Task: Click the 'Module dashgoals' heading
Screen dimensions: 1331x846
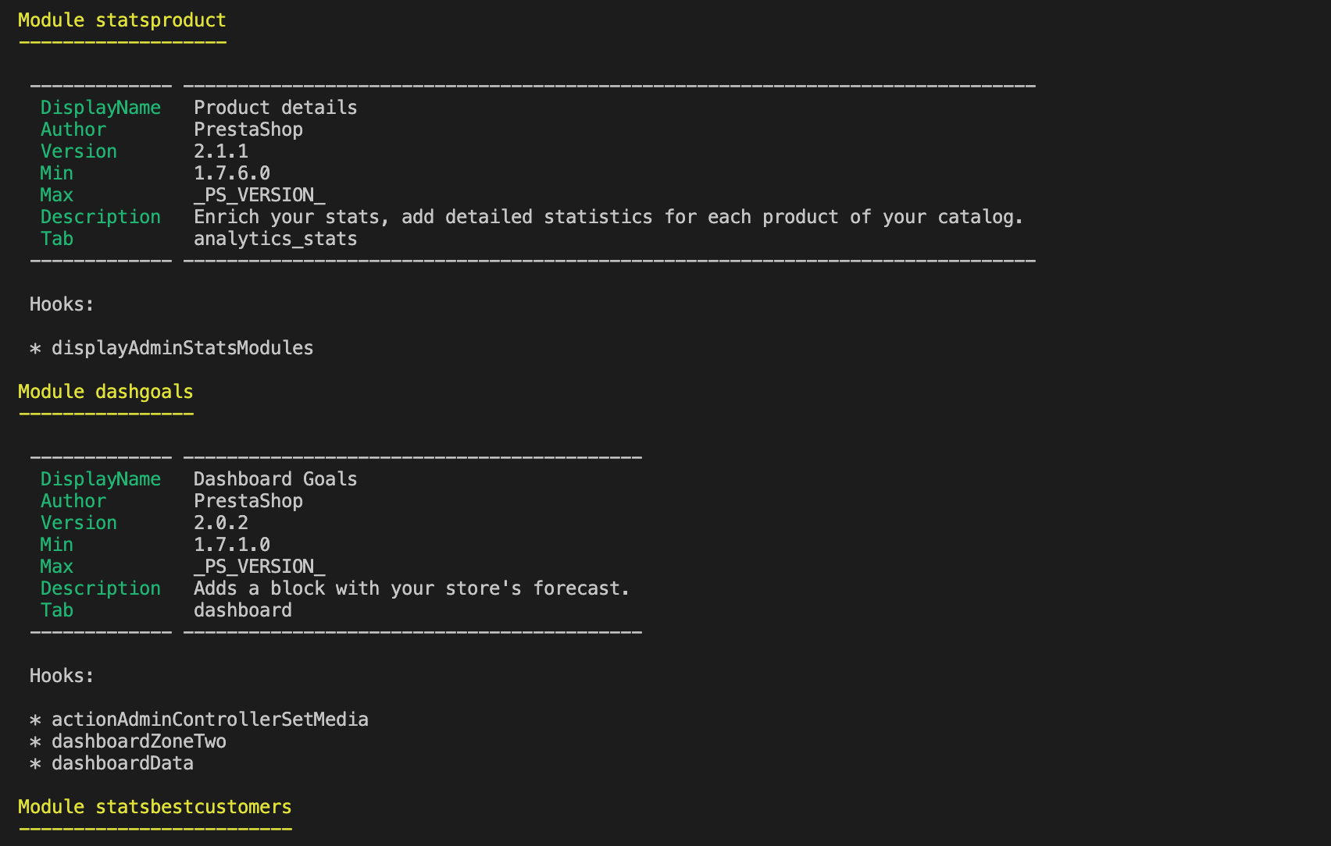Action: 105,392
